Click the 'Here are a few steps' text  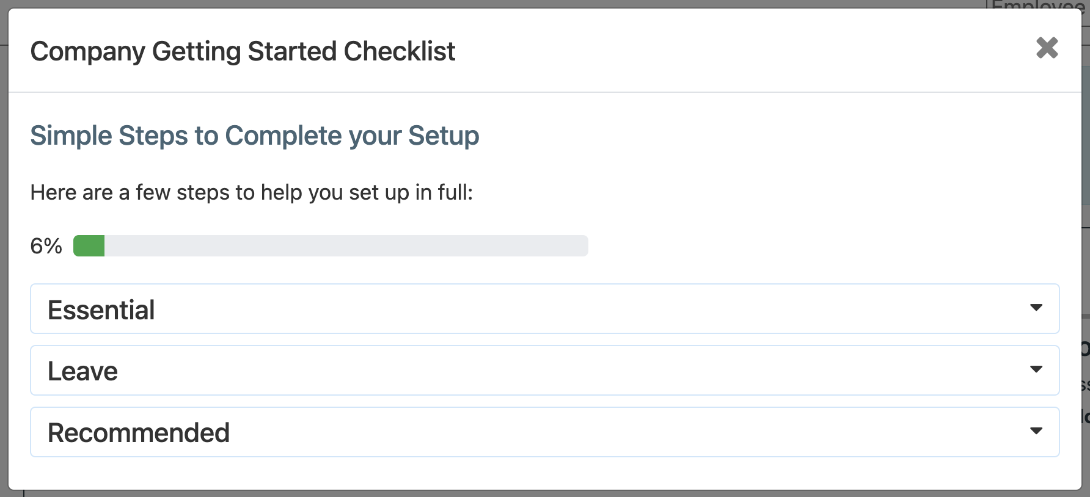(x=251, y=192)
